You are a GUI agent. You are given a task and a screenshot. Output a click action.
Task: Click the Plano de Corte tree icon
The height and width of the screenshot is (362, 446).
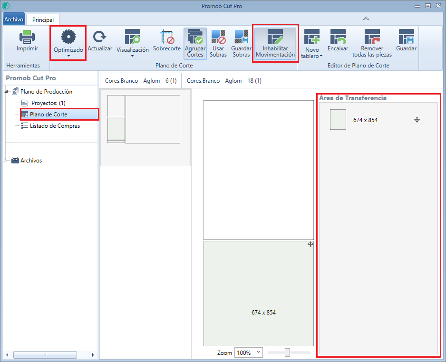[25, 114]
